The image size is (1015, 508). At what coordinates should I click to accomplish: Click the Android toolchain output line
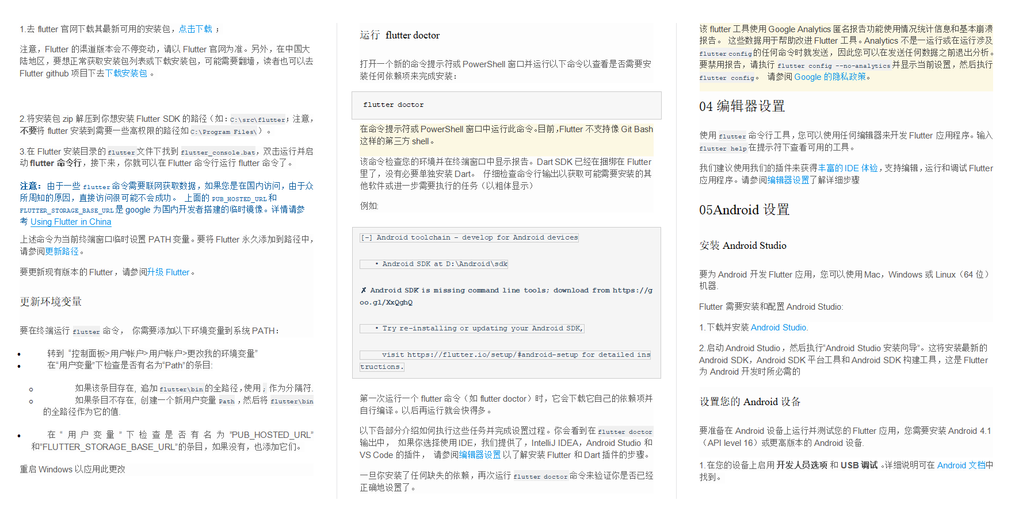click(x=469, y=237)
